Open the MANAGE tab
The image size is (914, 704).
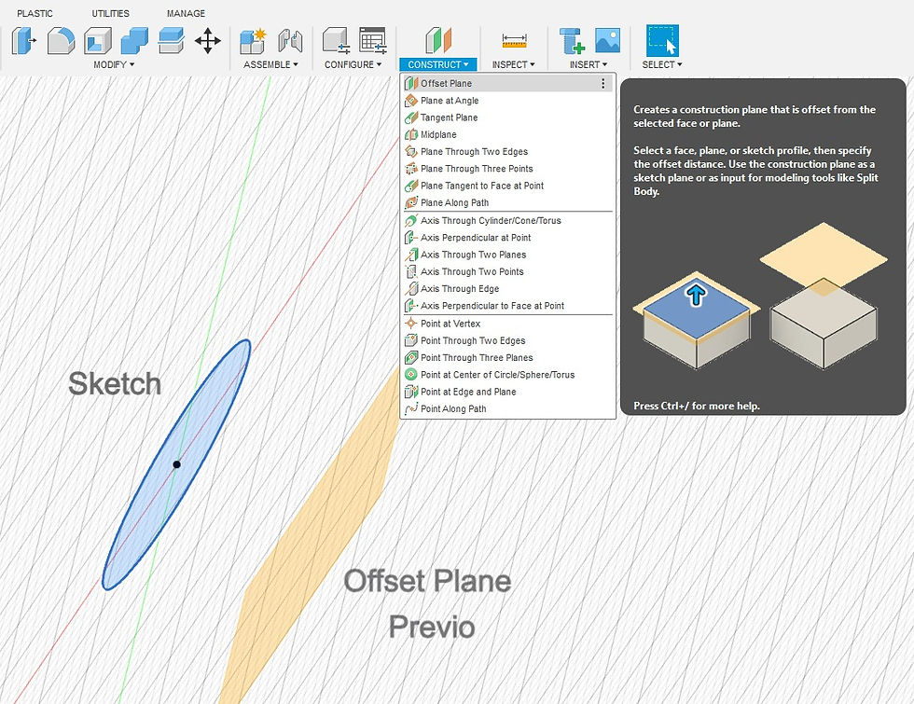tap(185, 13)
